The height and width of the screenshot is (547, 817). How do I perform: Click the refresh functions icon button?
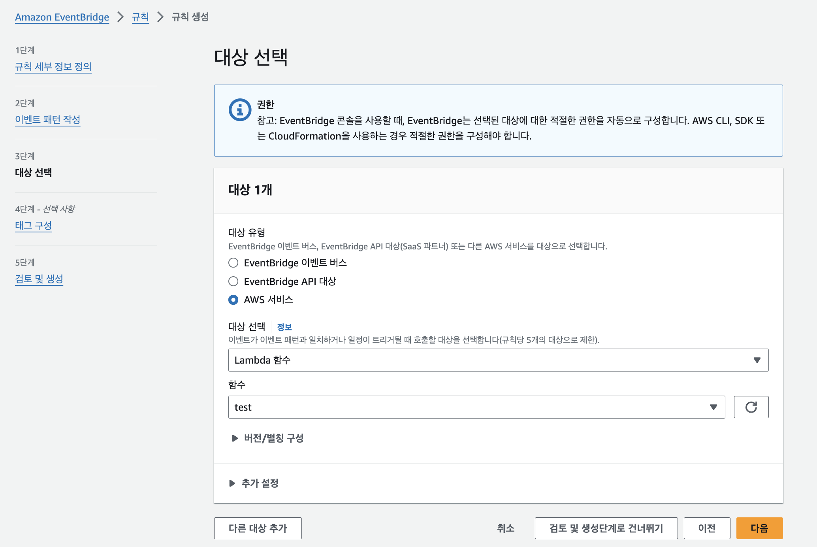coord(751,407)
